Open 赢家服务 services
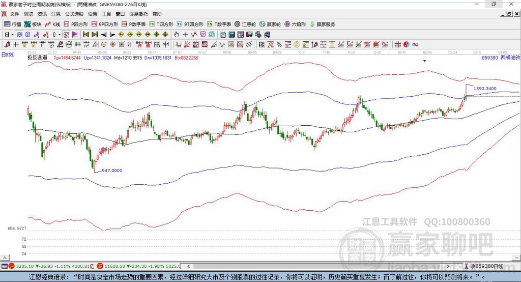This screenshot has height=282, width=521. 322,24
